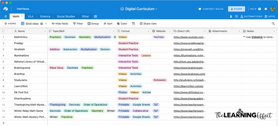Open the BrainPop URL link

(189, 74)
